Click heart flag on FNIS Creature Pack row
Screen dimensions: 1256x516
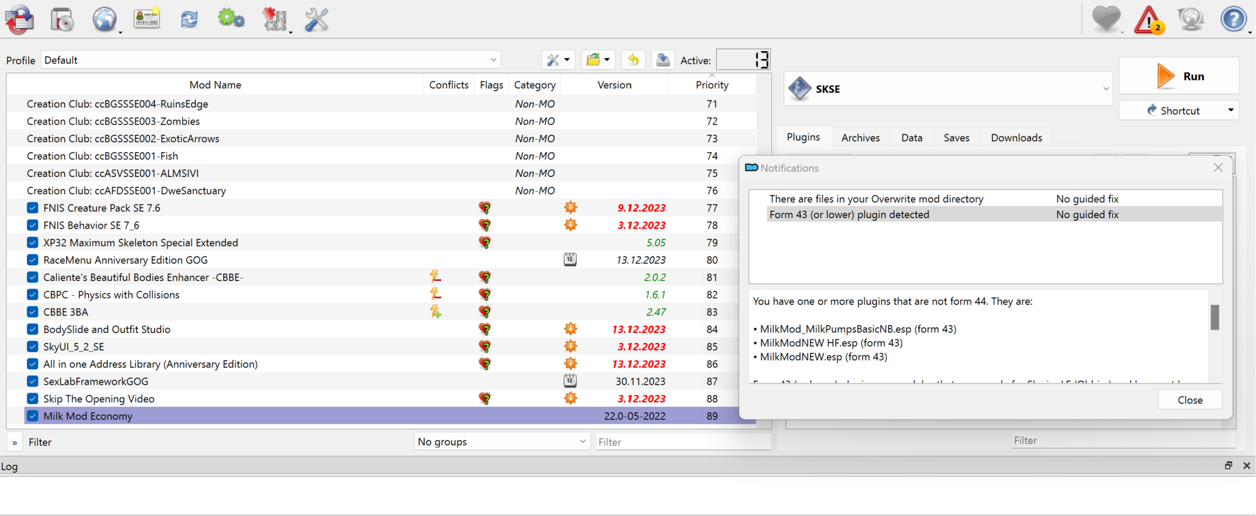(485, 208)
